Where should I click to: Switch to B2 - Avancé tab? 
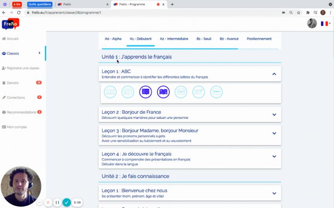coord(229,39)
